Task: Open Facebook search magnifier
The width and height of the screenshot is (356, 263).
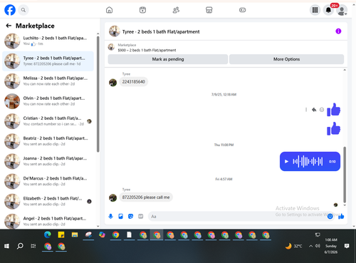Action: [23, 10]
